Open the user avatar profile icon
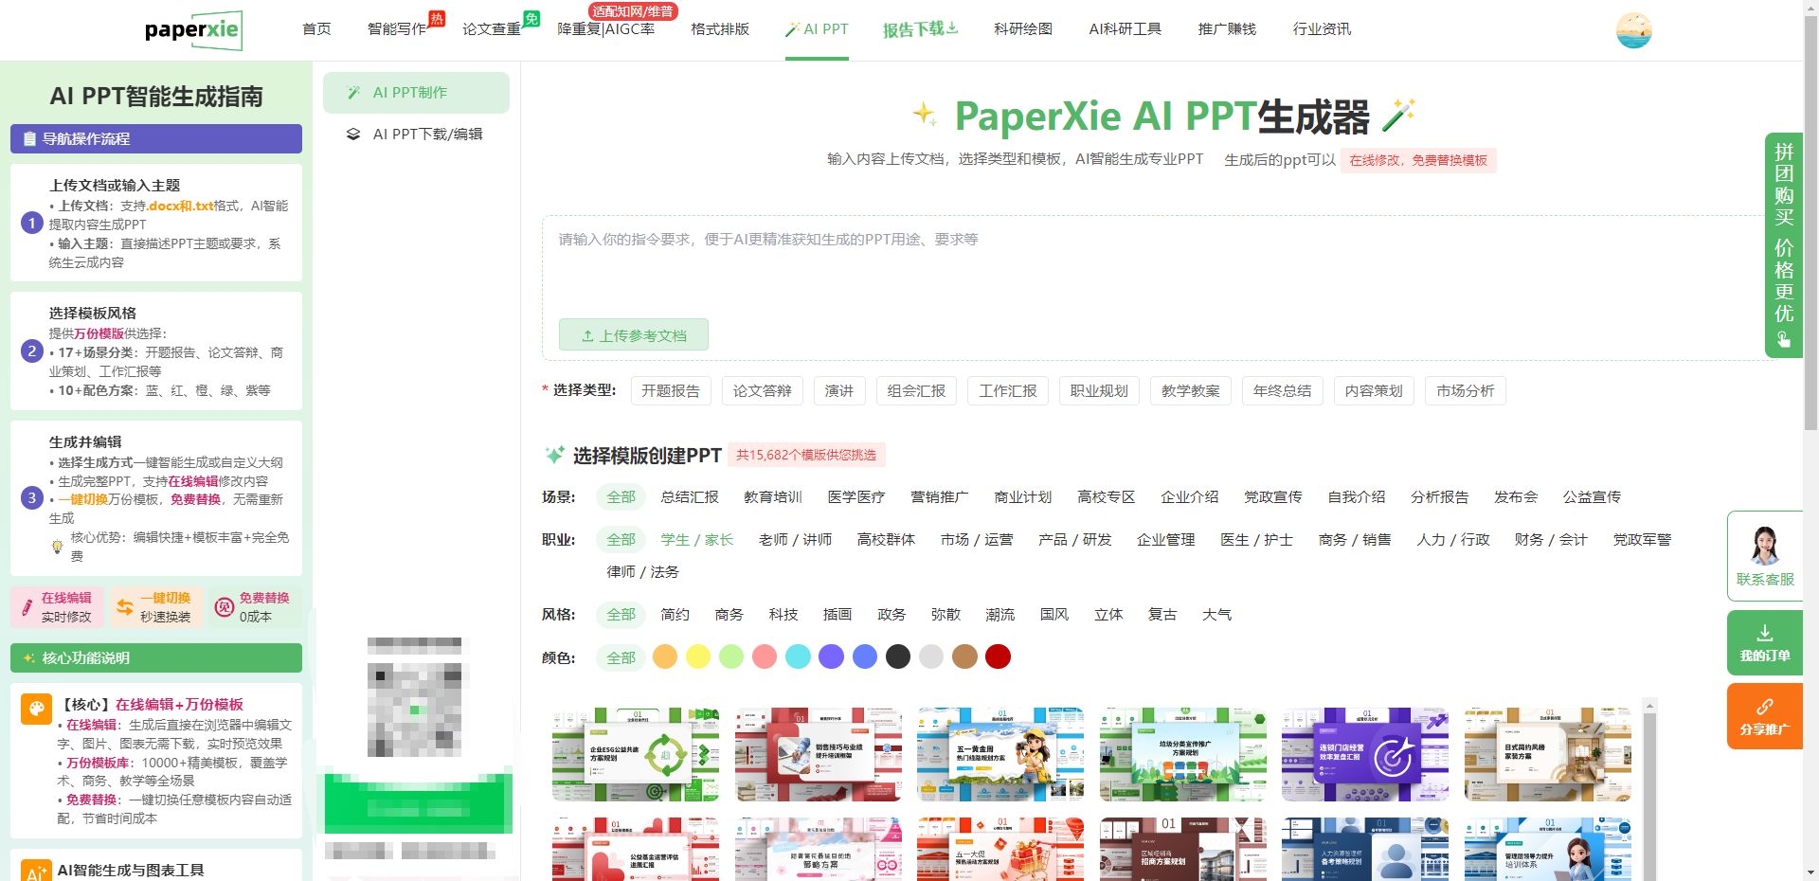 click(x=1633, y=30)
